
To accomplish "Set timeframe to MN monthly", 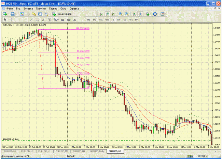I will tap(137, 20).
